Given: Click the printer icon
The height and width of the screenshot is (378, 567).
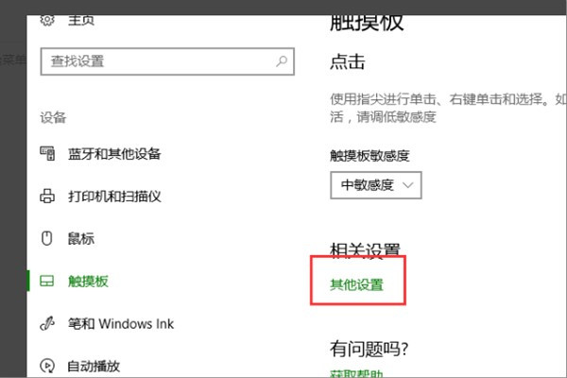Looking at the screenshot, I should [47, 196].
